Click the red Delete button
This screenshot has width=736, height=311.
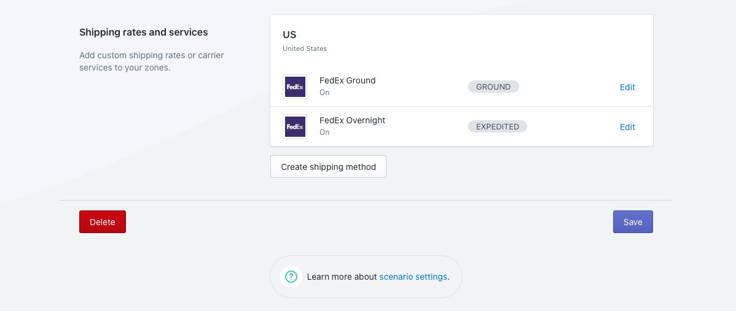(103, 222)
